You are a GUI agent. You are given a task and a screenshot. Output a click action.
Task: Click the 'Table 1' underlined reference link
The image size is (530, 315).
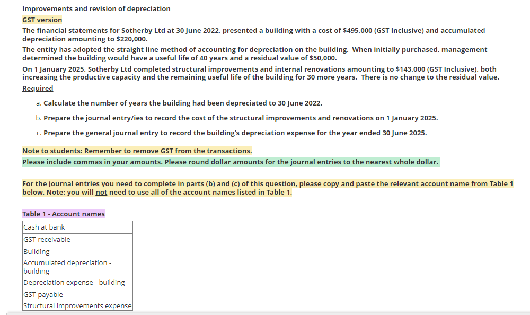[501, 183]
